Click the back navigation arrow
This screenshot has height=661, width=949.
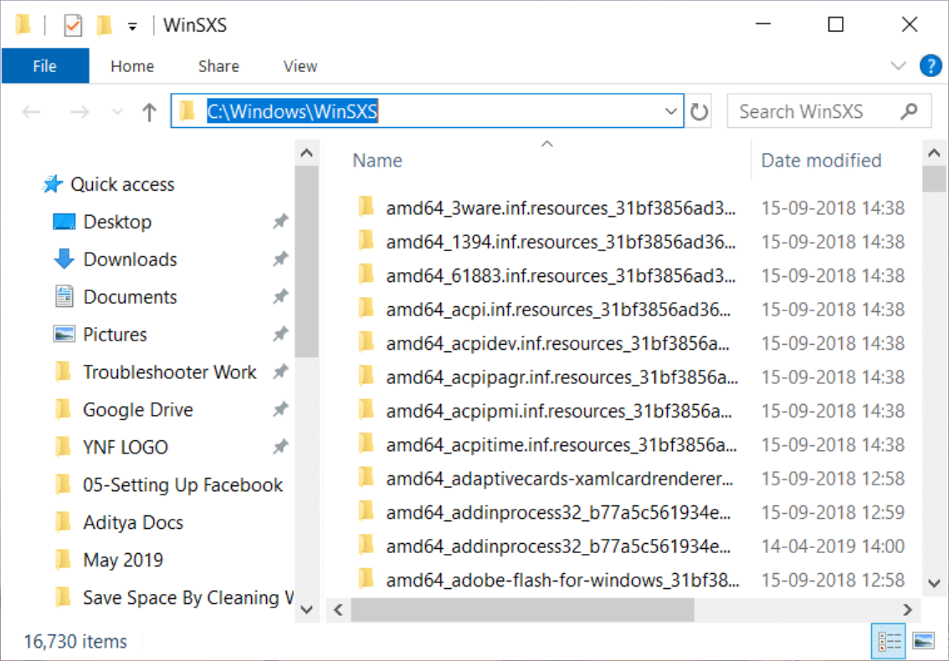[x=31, y=112]
